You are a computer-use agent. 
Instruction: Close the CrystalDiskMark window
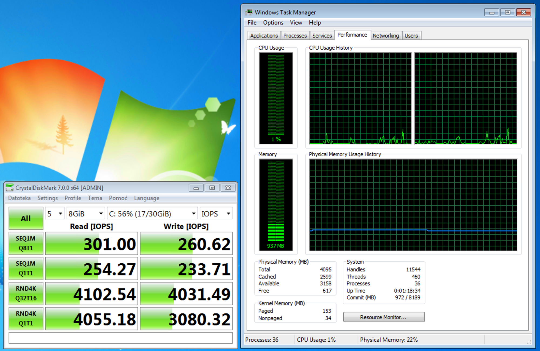click(x=228, y=188)
